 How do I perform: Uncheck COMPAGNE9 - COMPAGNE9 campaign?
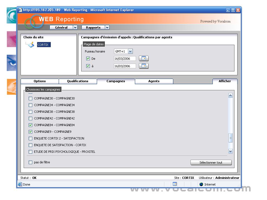tap(30, 132)
